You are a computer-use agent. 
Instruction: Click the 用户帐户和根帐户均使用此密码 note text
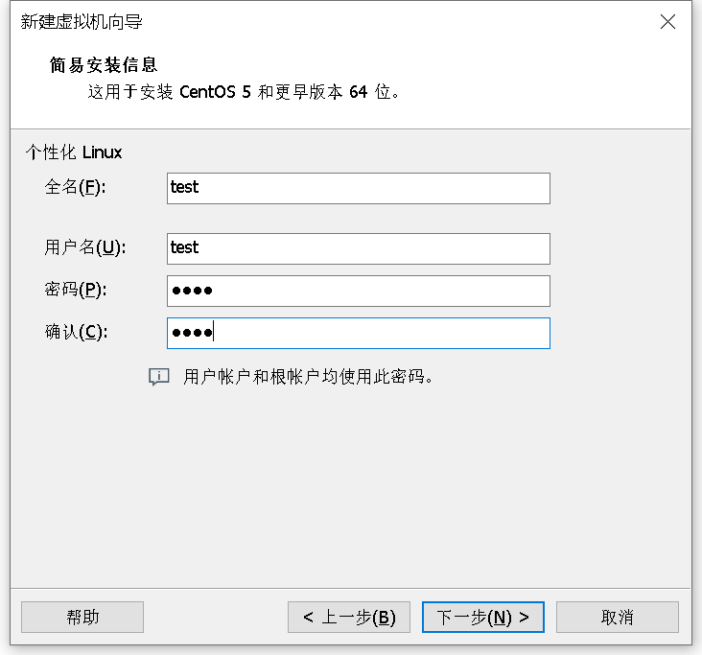[309, 377]
